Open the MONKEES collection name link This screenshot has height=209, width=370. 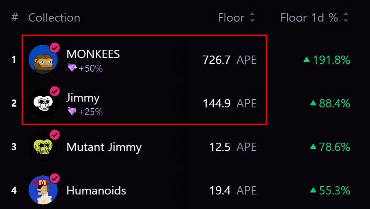click(x=93, y=54)
